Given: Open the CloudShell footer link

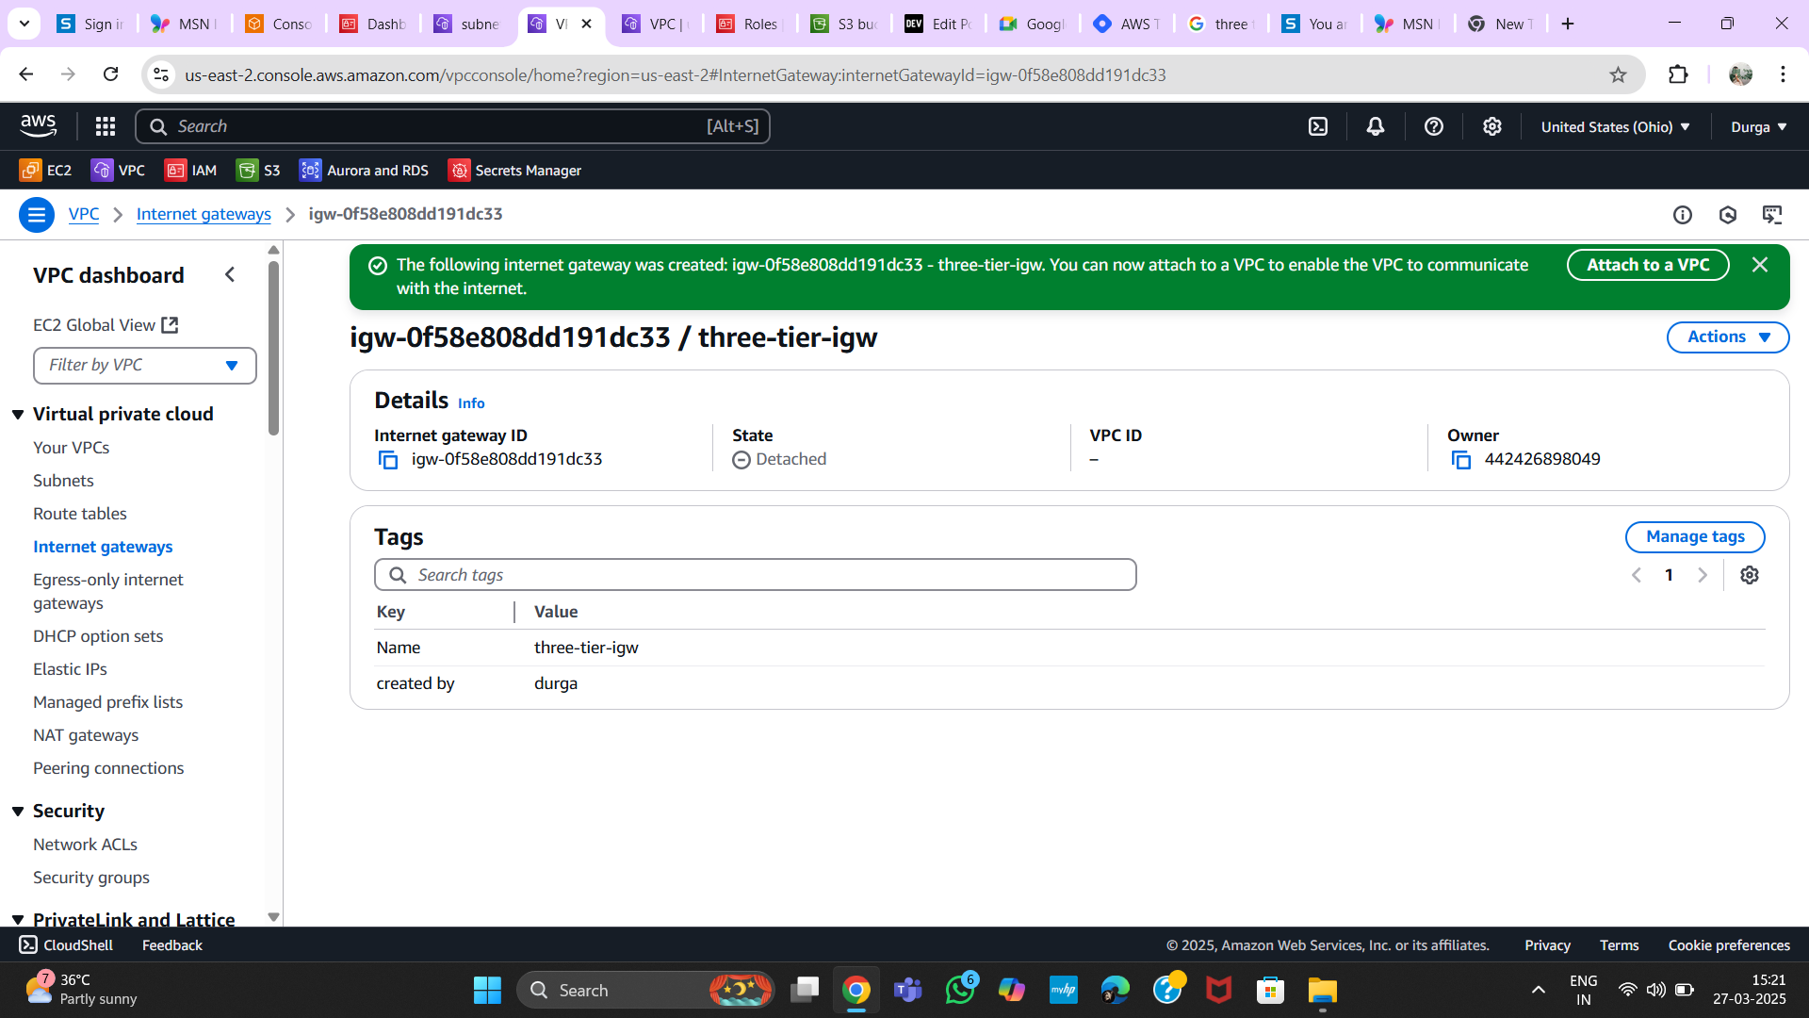Looking at the screenshot, I should pos(66,945).
